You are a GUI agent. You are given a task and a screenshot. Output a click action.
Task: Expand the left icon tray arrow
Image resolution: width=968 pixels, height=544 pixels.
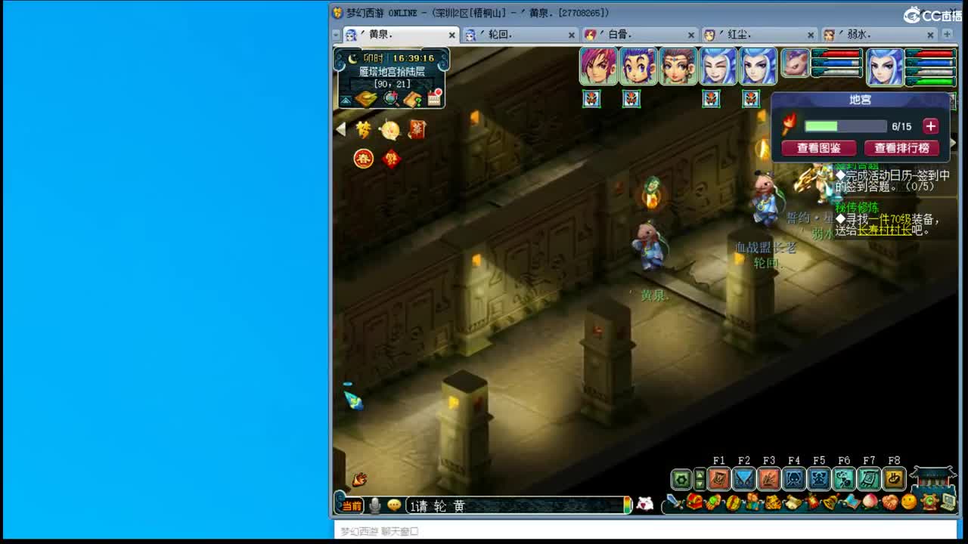340,129
